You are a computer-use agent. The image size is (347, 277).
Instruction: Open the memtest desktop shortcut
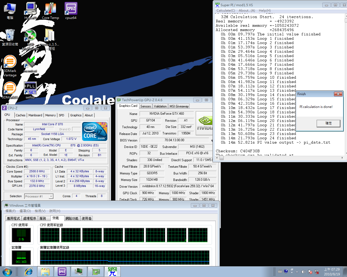(x=30, y=64)
